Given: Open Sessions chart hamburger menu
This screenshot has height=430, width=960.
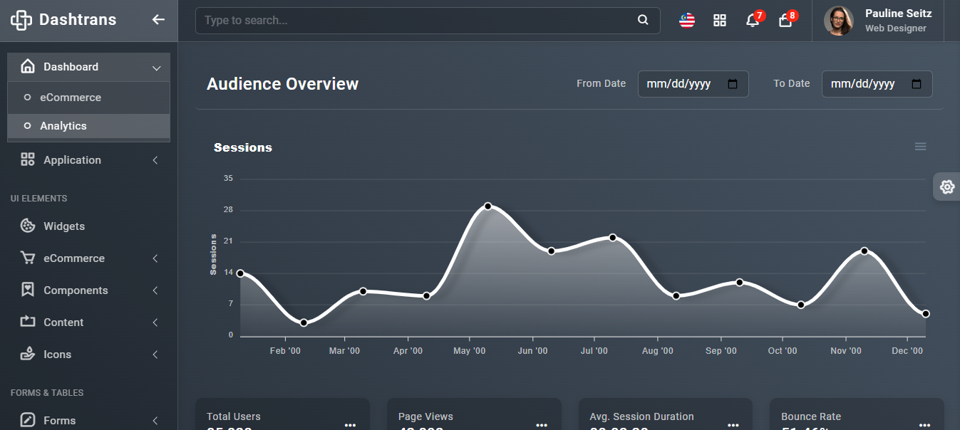Looking at the screenshot, I should click(x=920, y=147).
